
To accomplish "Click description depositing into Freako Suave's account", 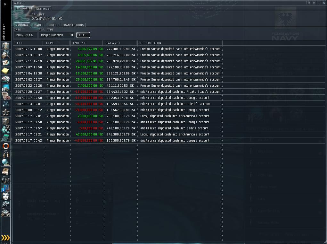I will click(180, 91).
